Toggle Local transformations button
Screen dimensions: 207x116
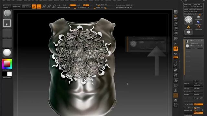[x=176, y=49]
